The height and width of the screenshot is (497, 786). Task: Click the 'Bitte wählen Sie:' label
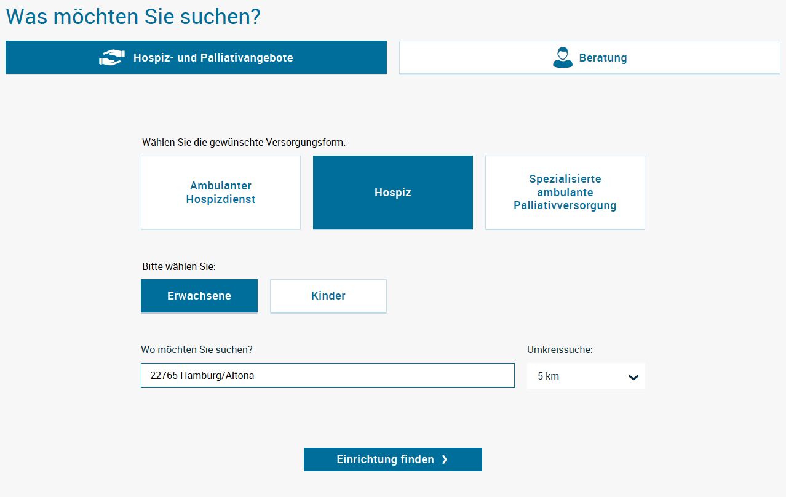(178, 267)
